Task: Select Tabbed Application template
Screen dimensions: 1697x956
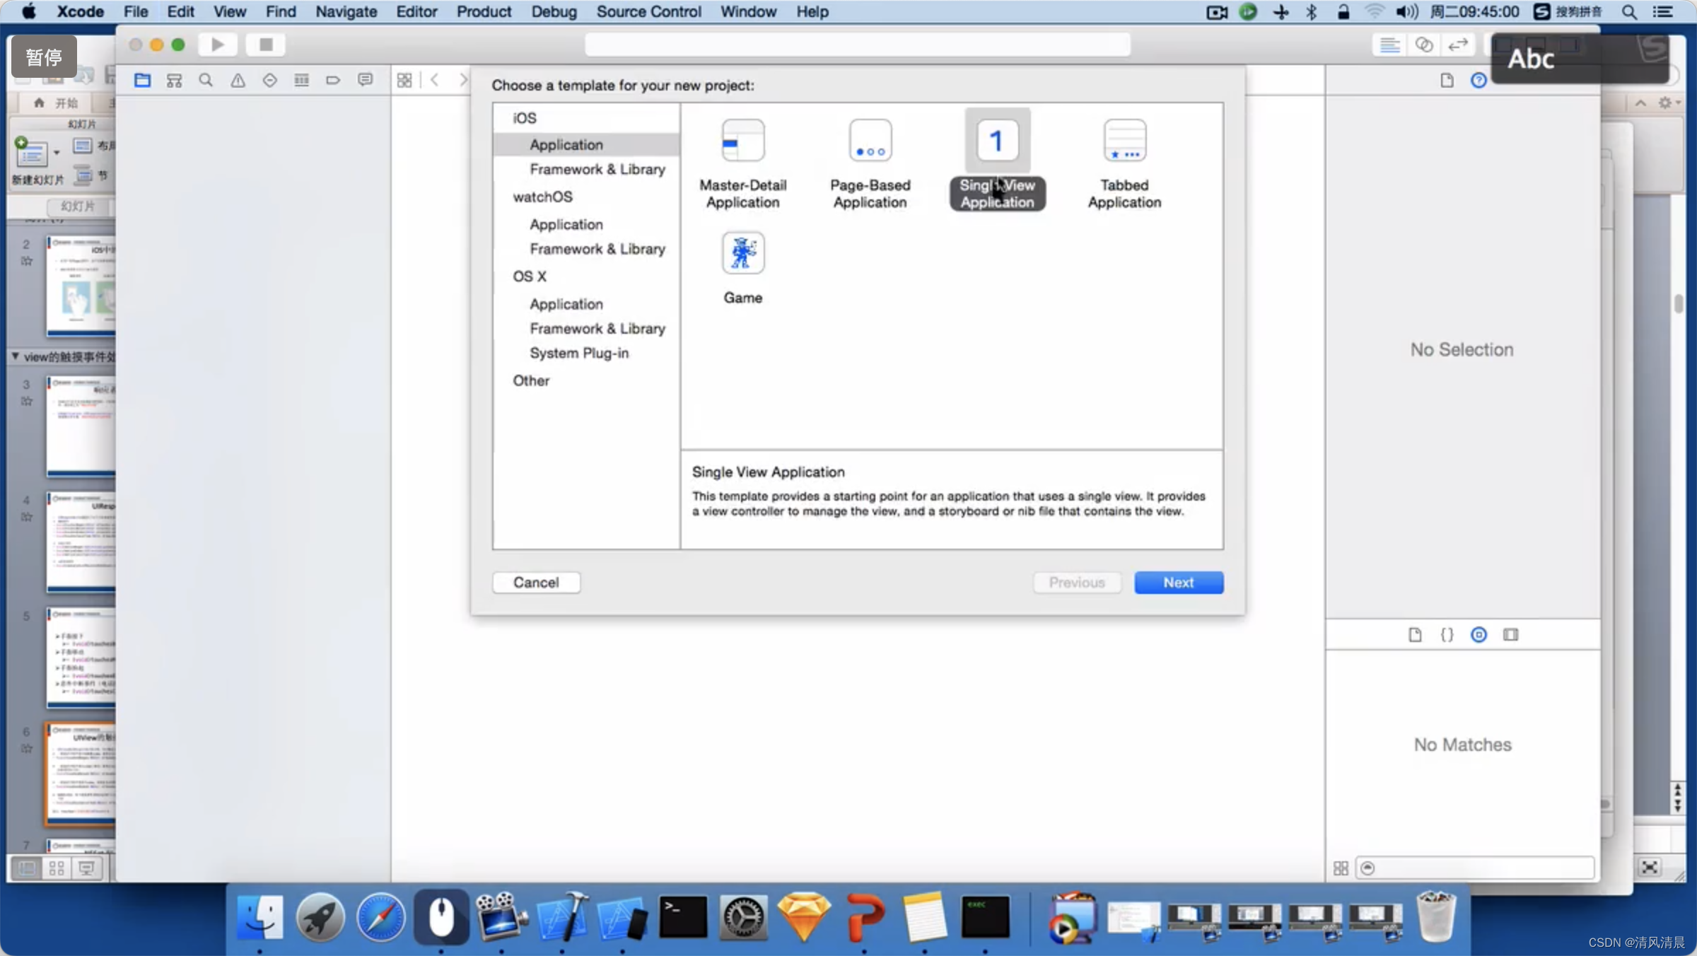Action: point(1124,163)
